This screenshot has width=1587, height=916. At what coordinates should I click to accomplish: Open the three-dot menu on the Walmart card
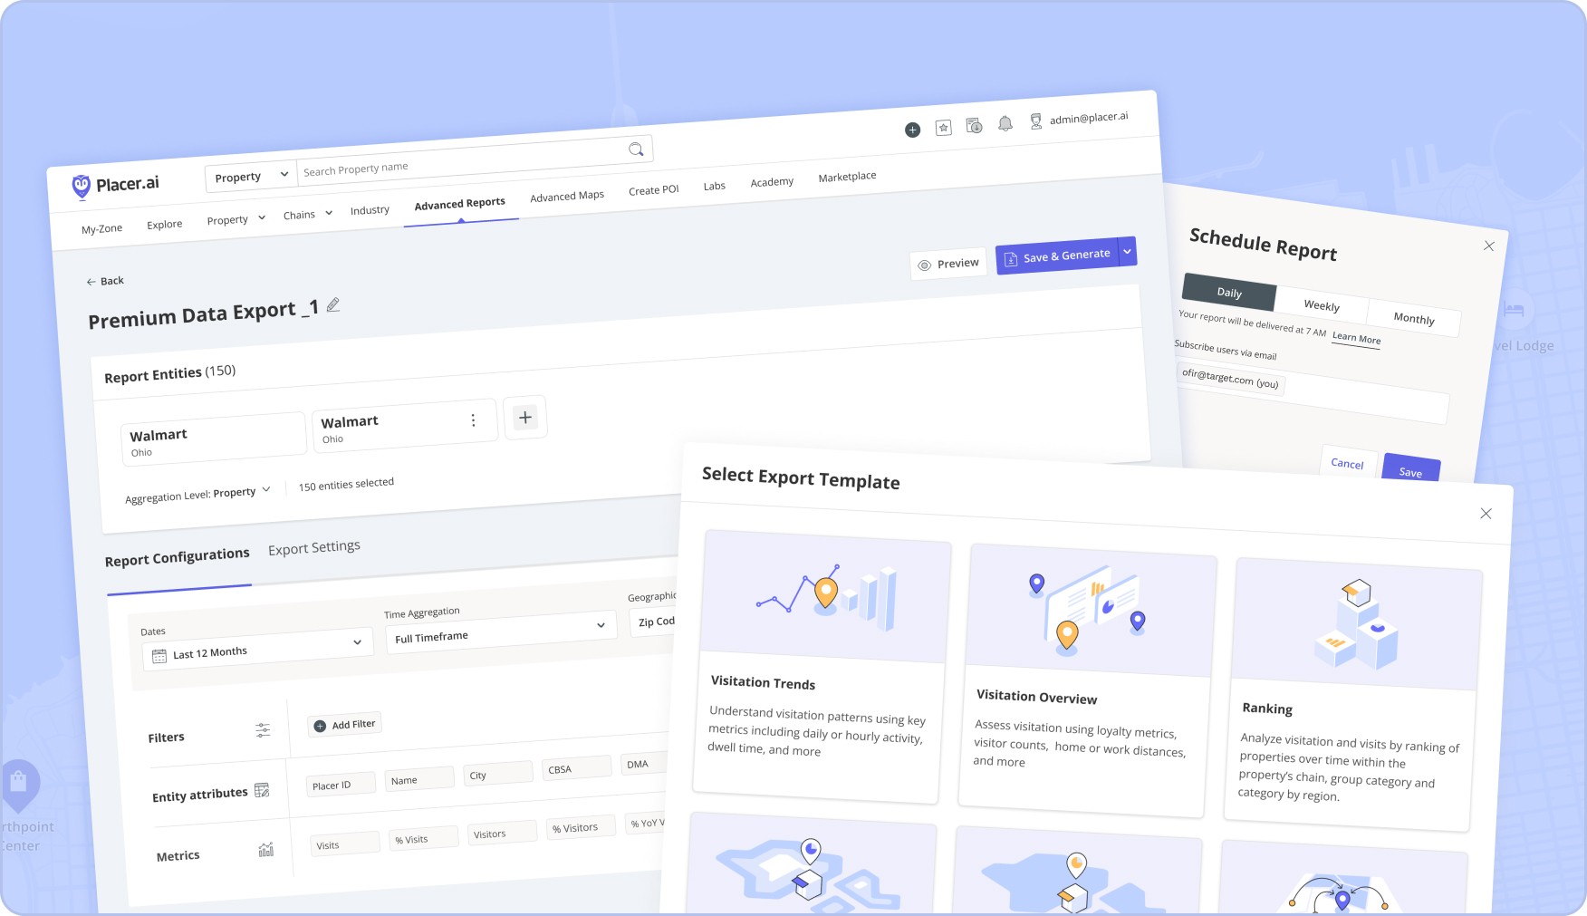click(473, 420)
